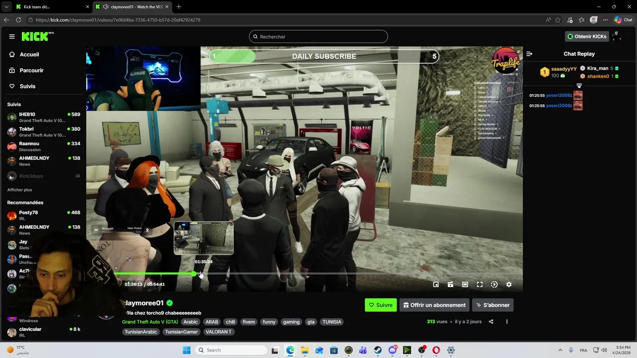Open the video player settings gear
637x358 pixels.
509,284
